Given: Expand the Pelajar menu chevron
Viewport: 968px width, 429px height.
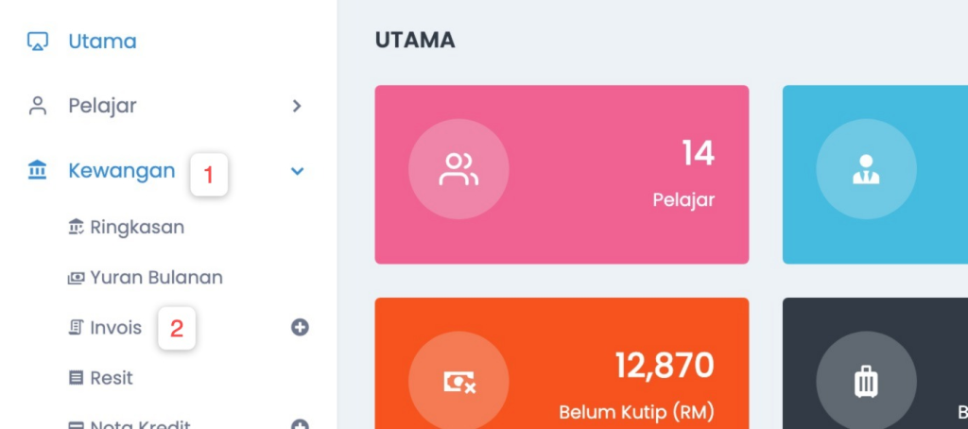Looking at the screenshot, I should click(297, 106).
